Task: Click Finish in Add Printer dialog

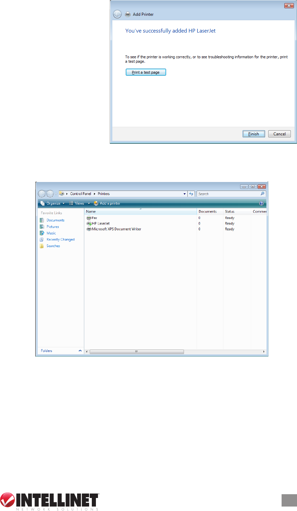Action: coord(253,134)
